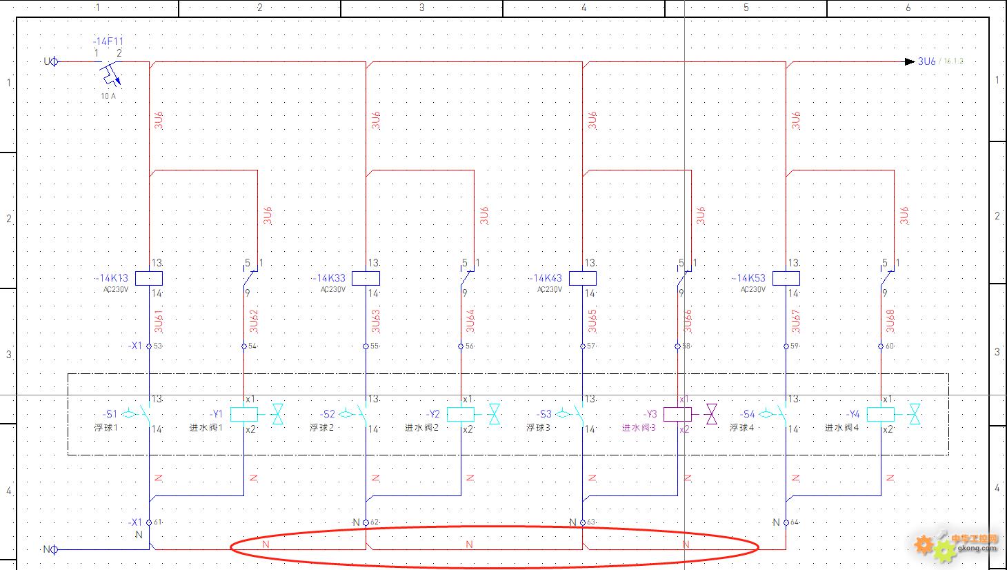Screen dimensions: 1007x570
Task: Select terminal 58 connection point
Action: (677, 346)
